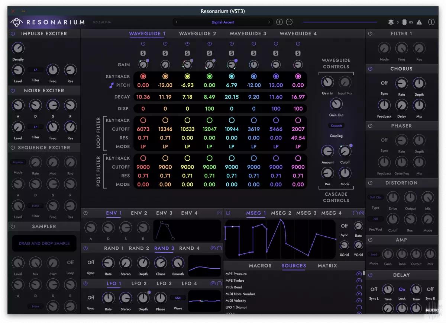Open LFO 1 S&H wave dropdown
The width and height of the screenshot is (446, 323).
178,298
